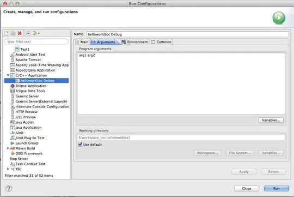Click the Java Applet icon

click(13, 122)
